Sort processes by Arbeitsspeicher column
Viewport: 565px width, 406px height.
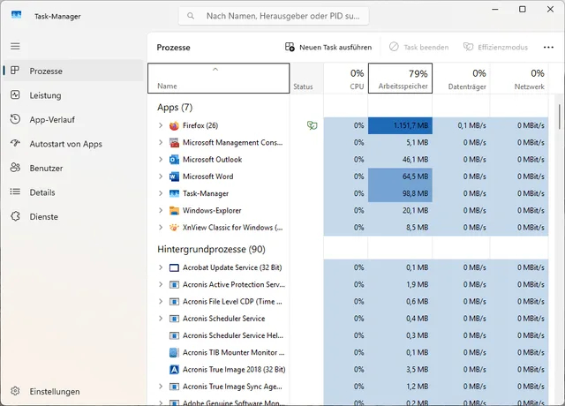(400, 78)
